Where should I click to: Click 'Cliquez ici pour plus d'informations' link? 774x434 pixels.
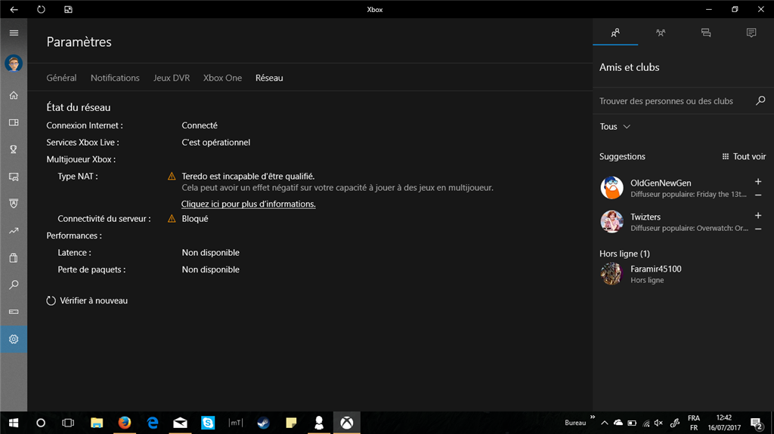pyautogui.click(x=248, y=204)
